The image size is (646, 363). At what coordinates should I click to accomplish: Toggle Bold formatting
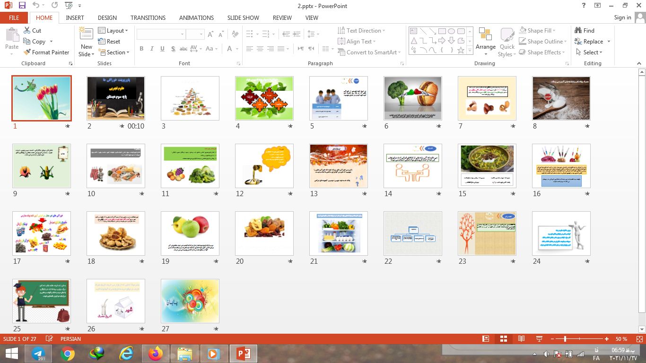click(141, 49)
